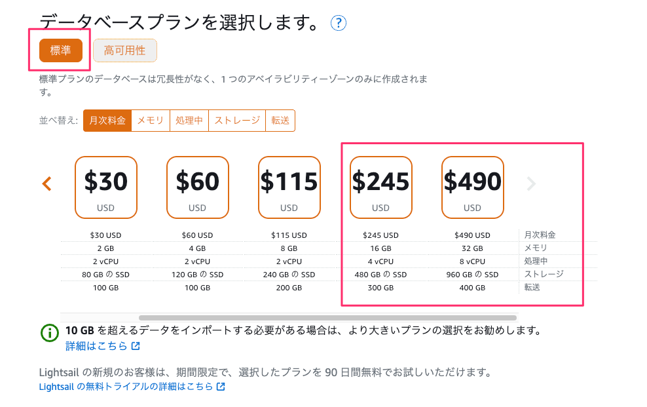Select the $490 USD plan card

[x=472, y=187]
